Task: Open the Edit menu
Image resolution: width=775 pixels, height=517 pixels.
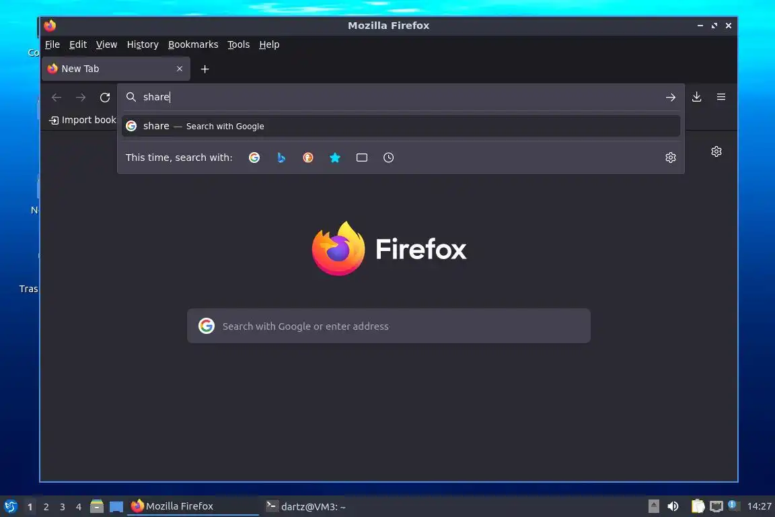Action: pos(78,44)
